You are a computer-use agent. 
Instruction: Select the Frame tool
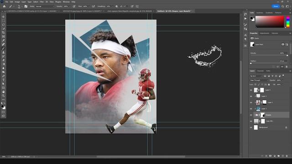(x=3, y=36)
